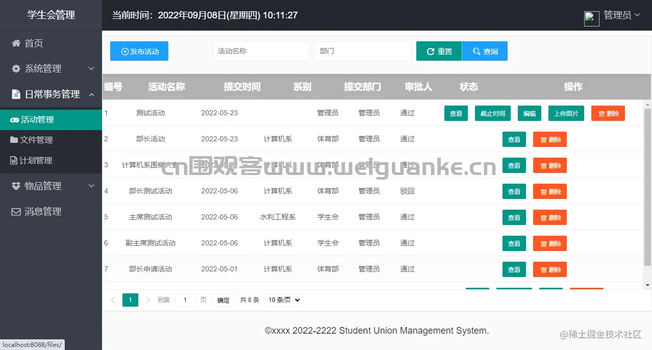652x350 pixels.
Task: Click the 提交时间 column header
Action: click(242, 87)
